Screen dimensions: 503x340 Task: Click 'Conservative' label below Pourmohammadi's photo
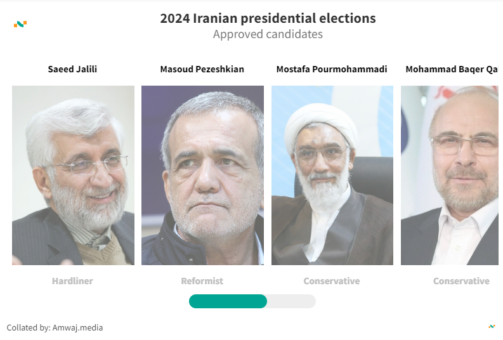click(332, 281)
